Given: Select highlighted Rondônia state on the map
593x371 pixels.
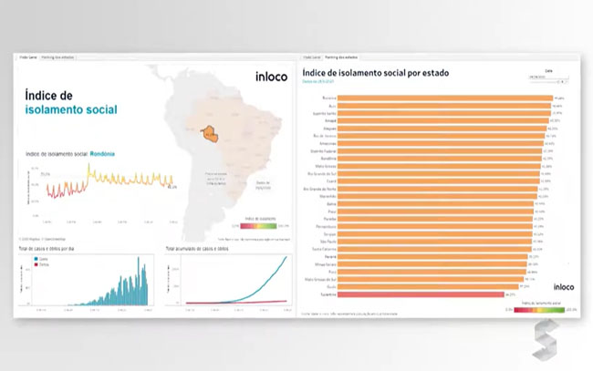Looking at the screenshot, I should 209,134.
